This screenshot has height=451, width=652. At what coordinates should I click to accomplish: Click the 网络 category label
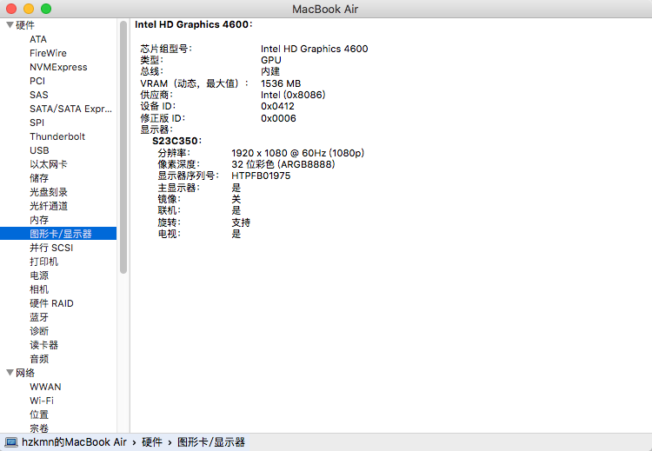(25, 373)
